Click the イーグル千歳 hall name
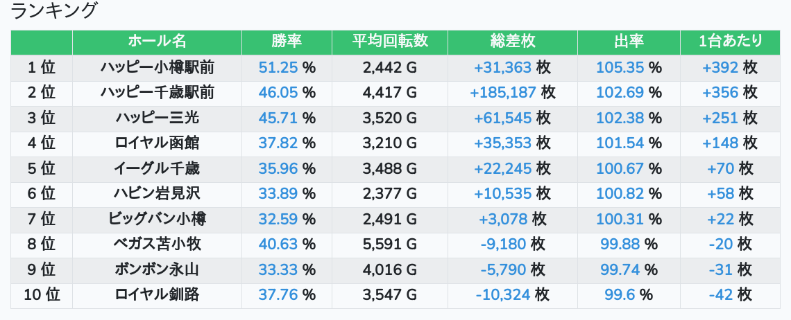This screenshot has width=791, height=320. point(157,168)
